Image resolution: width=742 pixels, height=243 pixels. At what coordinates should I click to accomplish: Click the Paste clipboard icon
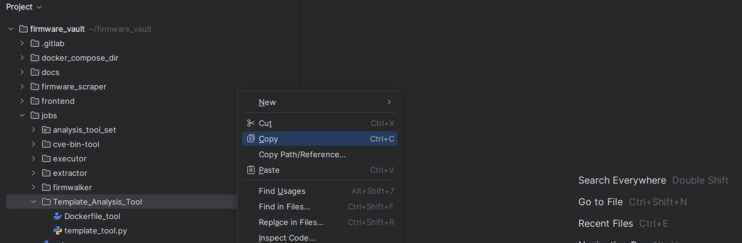251,170
